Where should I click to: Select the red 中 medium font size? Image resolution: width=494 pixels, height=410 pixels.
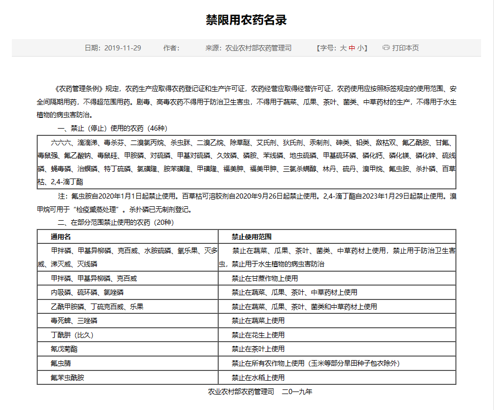coord(352,48)
